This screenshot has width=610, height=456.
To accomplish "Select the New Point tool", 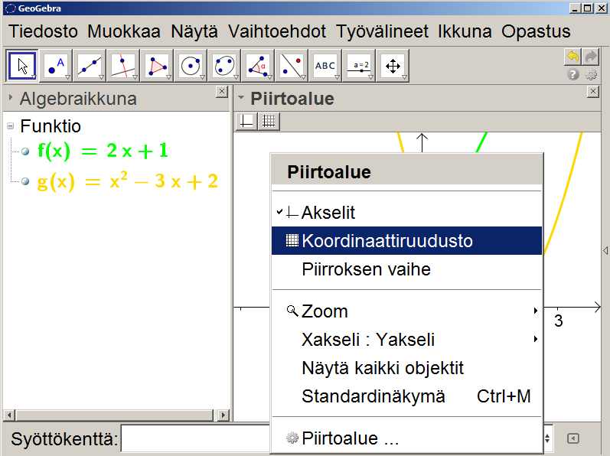I will click(56, 66).
